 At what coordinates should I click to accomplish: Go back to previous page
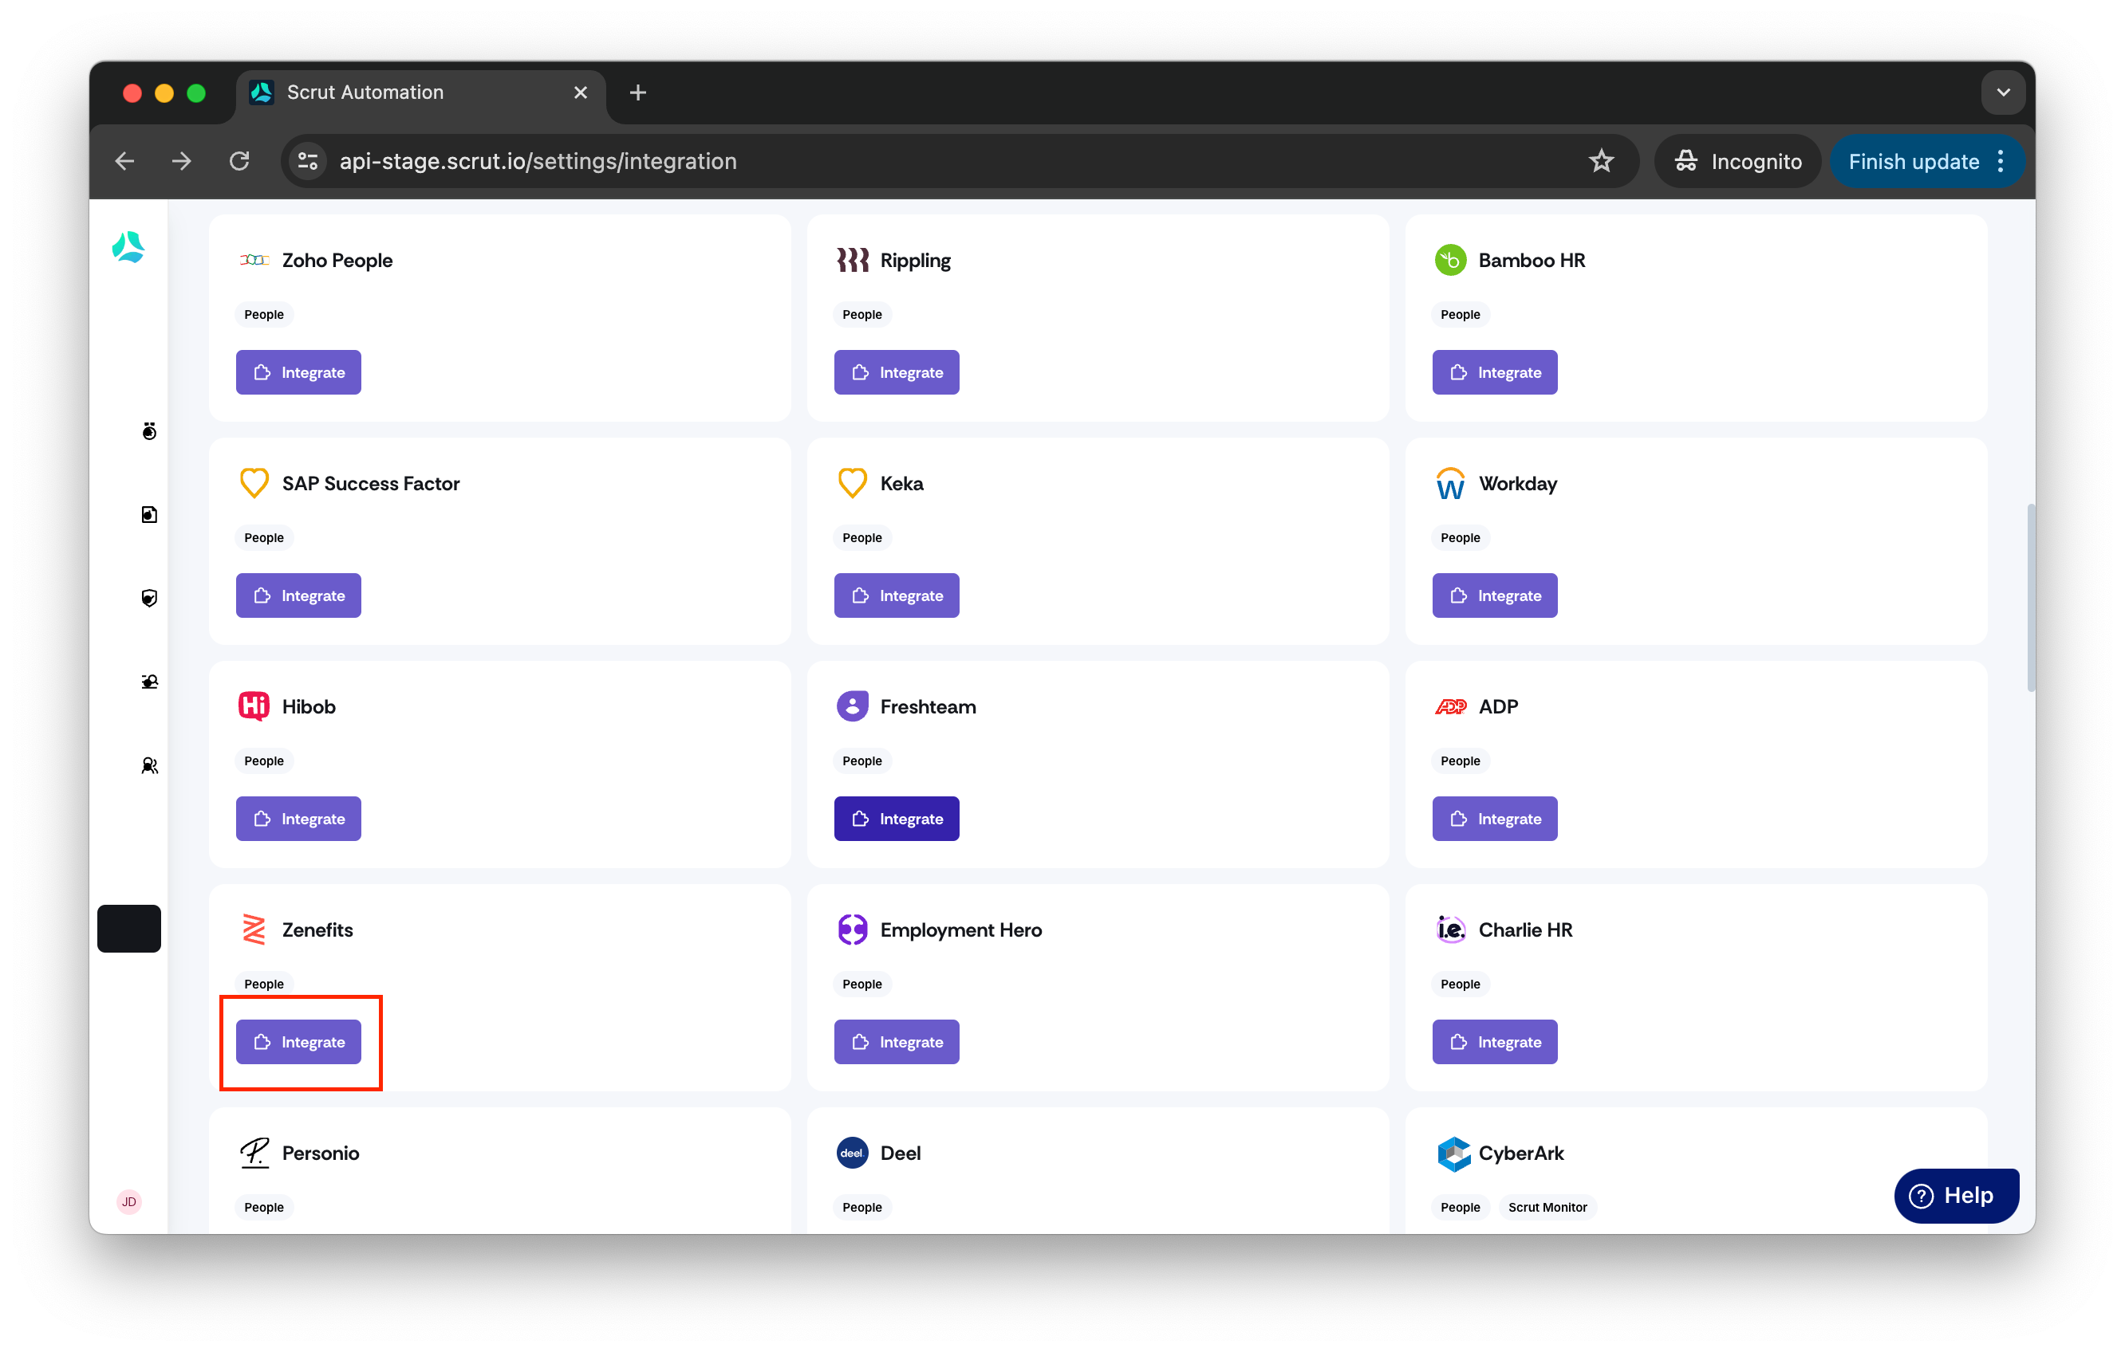click(124, 161)
